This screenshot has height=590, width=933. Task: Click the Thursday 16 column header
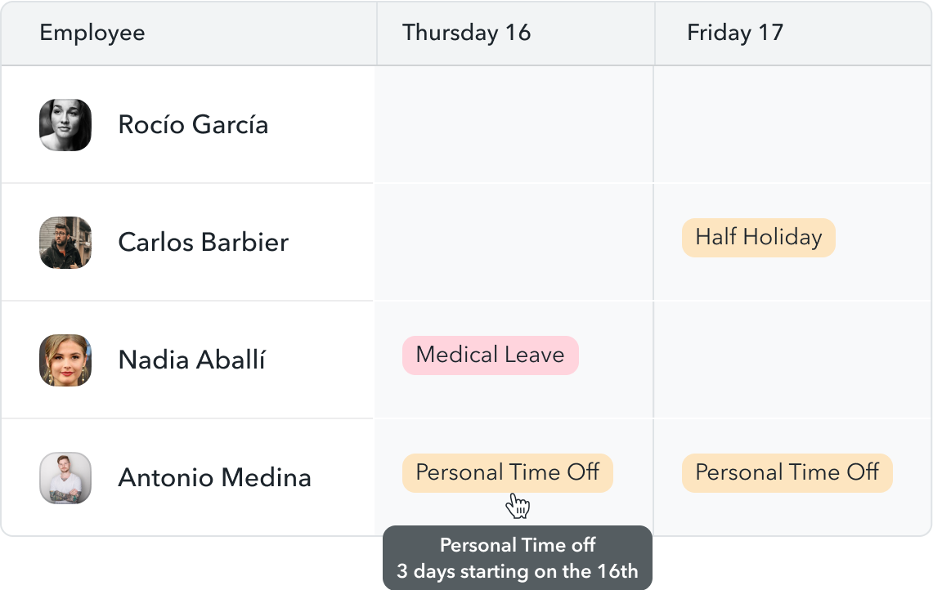point(466,33)
